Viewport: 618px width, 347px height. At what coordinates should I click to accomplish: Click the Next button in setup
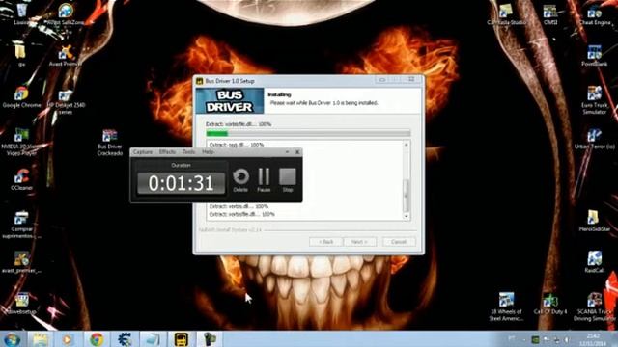359,242
